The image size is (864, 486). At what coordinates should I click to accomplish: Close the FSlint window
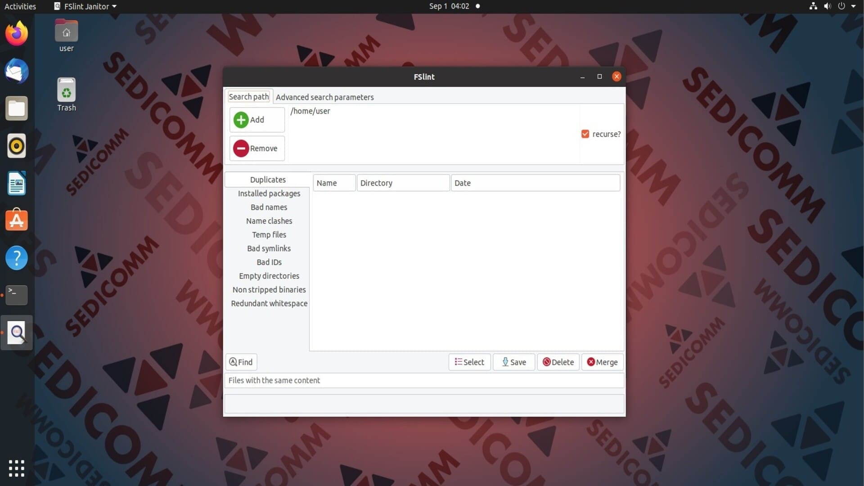pyautogui.click(x=616, y=77)
